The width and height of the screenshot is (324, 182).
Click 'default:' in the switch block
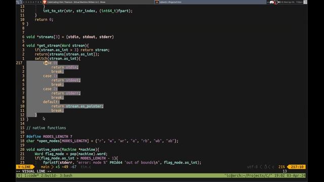click(51, 102)
